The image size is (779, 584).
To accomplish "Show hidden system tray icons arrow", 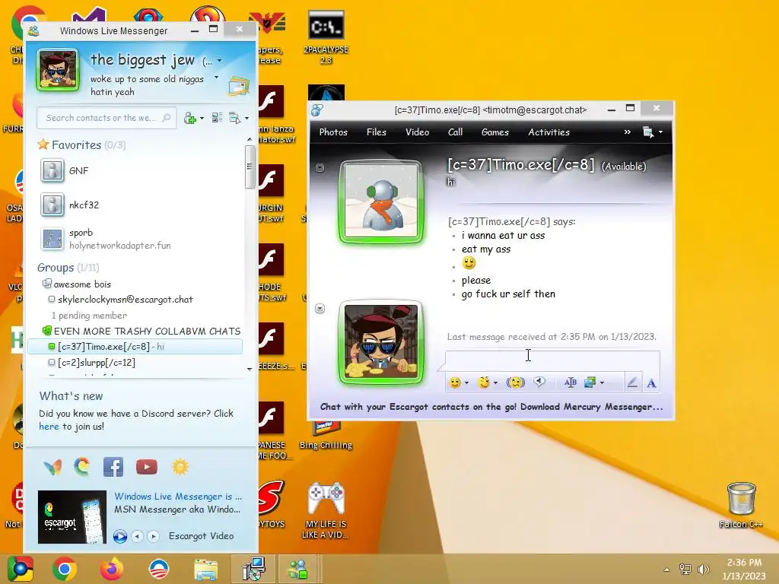I will pos(666,569).
